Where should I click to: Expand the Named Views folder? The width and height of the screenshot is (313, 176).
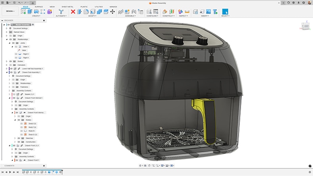[x=7, y=32]
